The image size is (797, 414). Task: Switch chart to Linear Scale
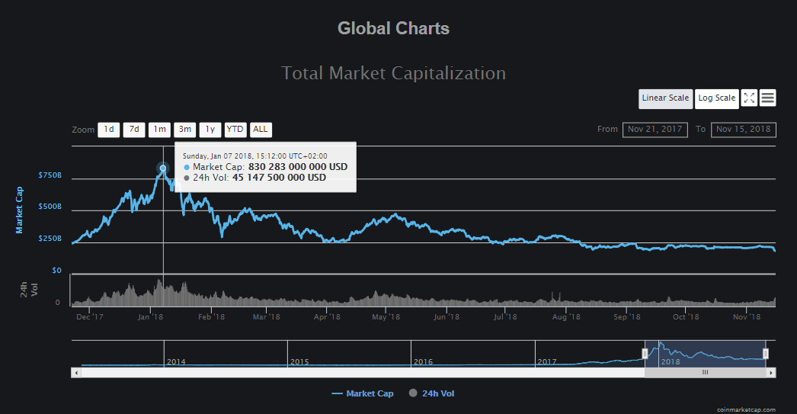coord(665,98)
